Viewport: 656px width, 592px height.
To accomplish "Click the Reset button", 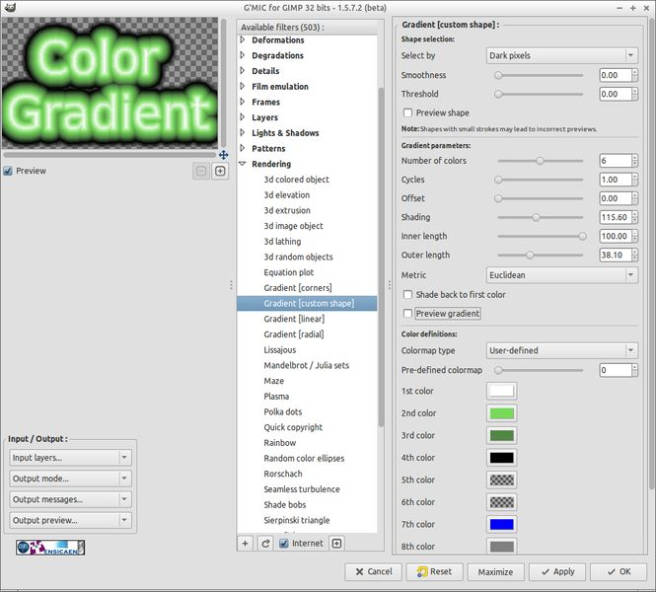I will 434,572.
